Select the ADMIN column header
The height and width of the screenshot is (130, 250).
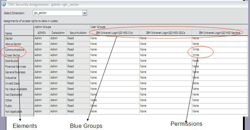pyautogui.click(x=42, y=33)
